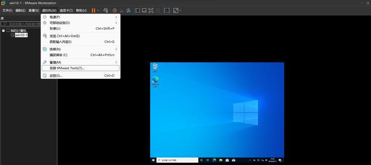Open the guest notification center icon

click(280, 160)
